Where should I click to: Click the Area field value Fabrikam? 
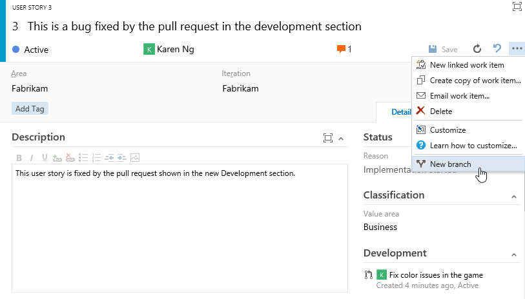tap(30, 88)
